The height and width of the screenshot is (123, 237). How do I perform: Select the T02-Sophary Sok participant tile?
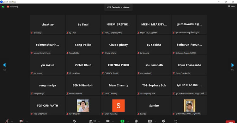154,85
